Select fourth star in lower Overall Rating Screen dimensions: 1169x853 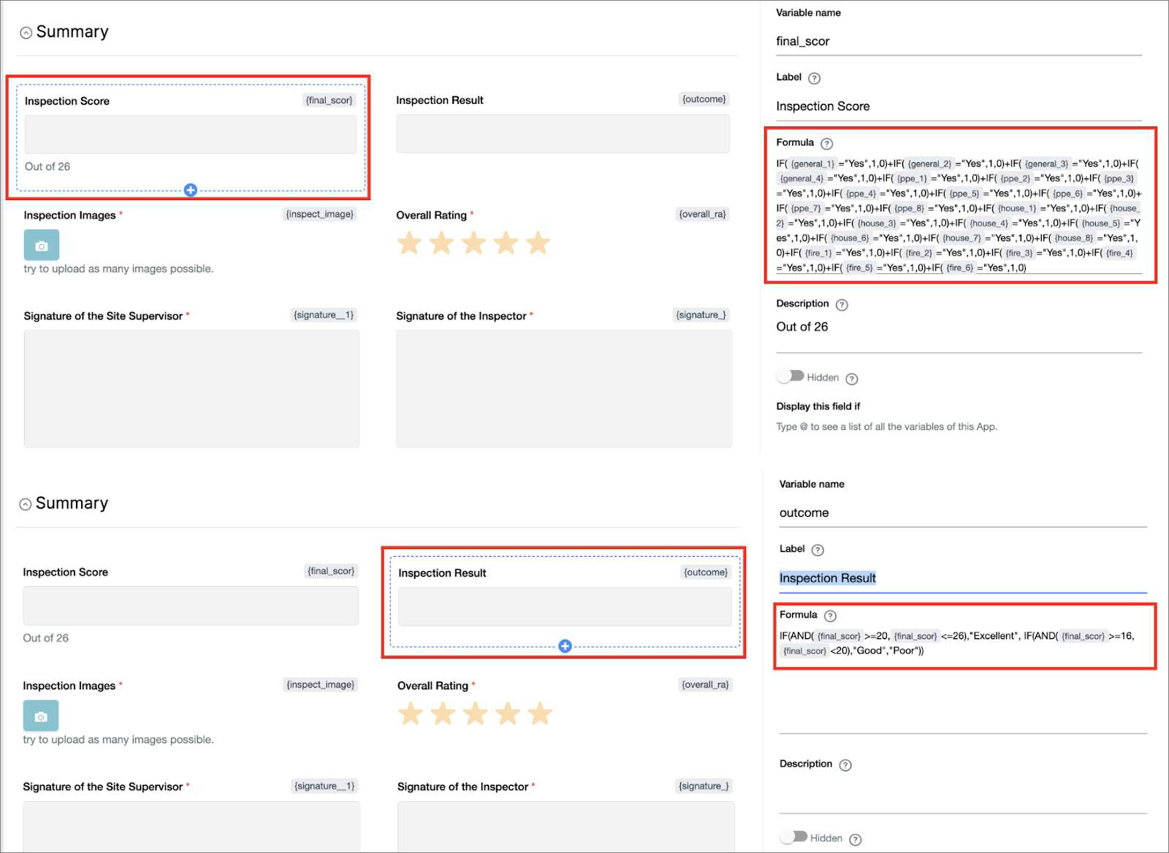508,713
